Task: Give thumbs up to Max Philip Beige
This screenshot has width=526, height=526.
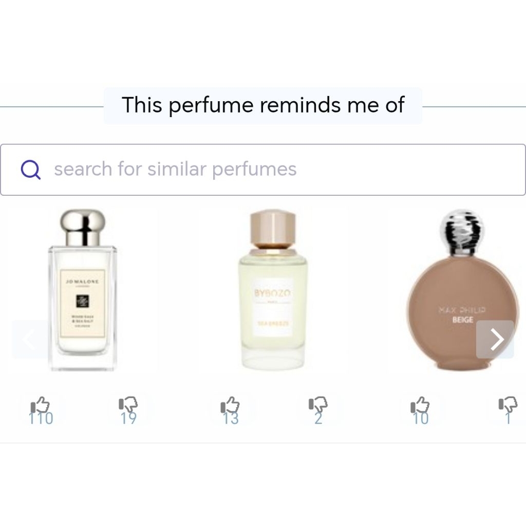Action: coord(420,405)
